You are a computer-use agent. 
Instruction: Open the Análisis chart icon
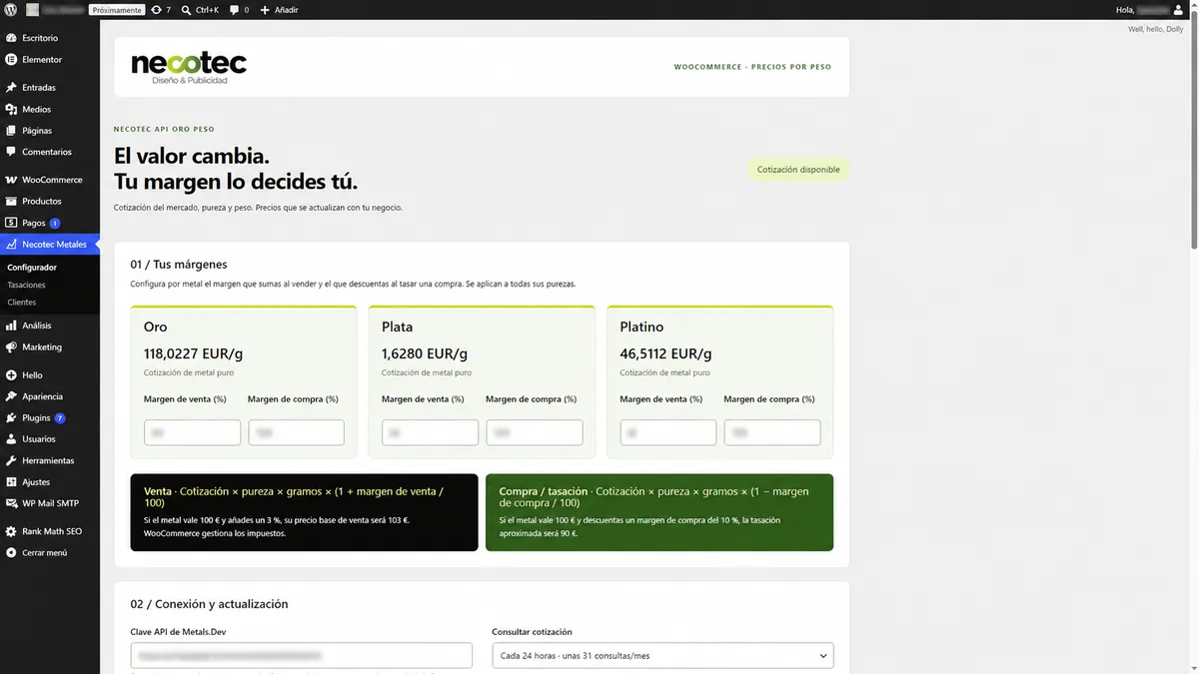(x=11, y=326)
